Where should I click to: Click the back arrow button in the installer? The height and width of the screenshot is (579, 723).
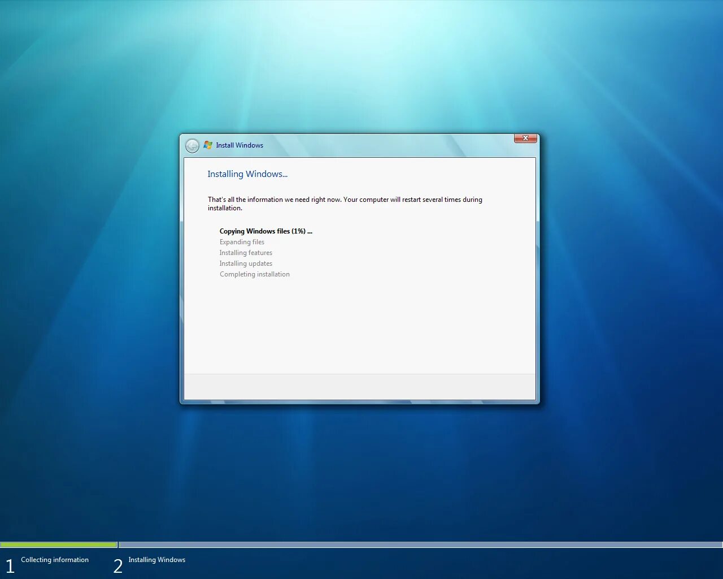[192, 146]
